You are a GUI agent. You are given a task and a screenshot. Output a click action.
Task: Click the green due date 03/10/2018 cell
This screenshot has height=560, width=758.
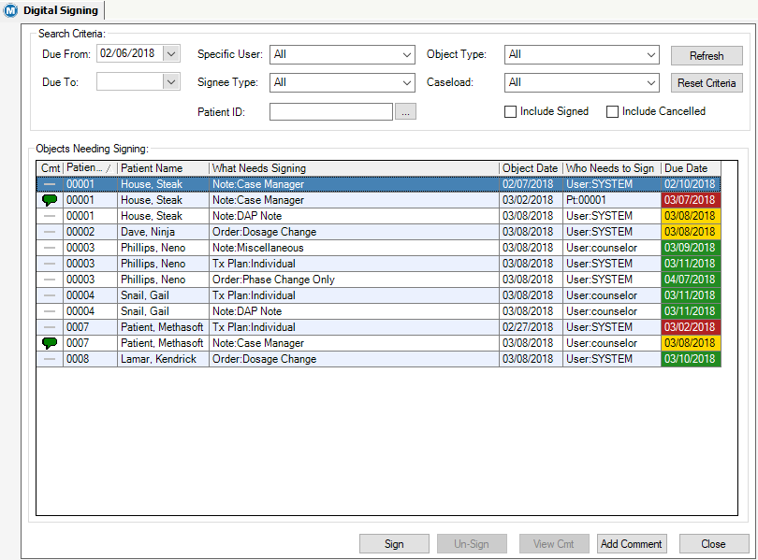point(691,359)
